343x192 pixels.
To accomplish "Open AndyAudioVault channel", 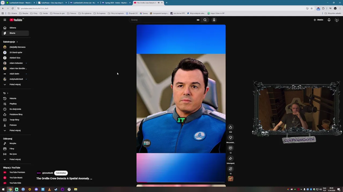I will point(15,79).
